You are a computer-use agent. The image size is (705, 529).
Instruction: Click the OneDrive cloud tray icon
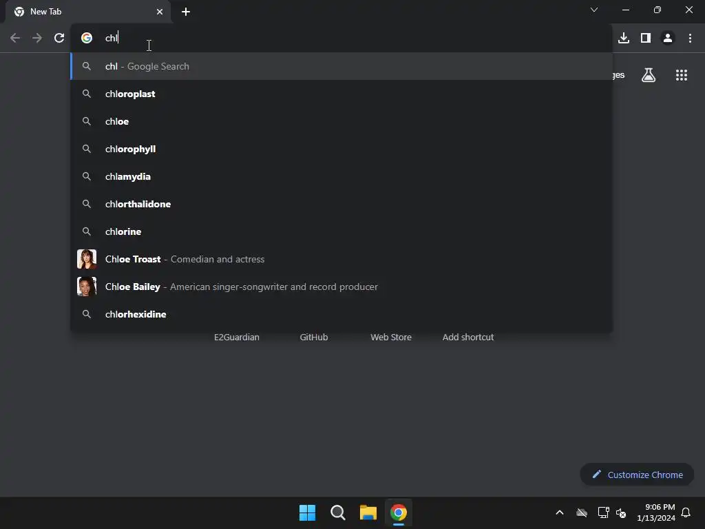point(582,512)
